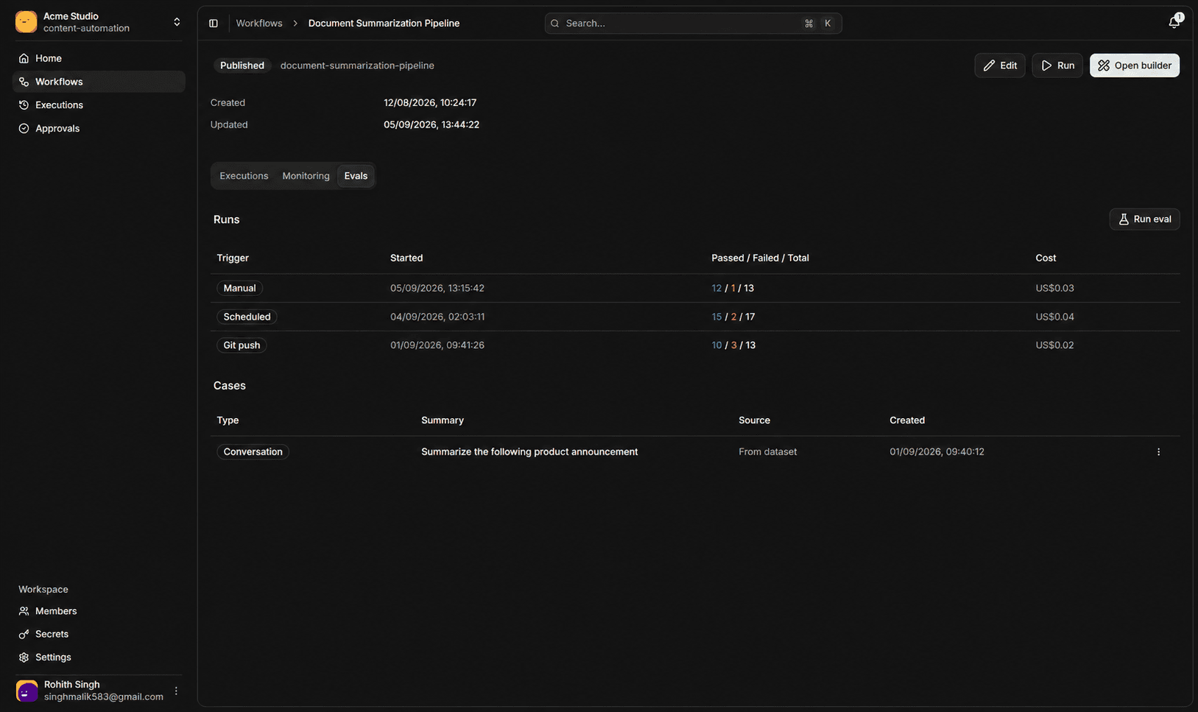Expand the Acme Studio workspace switcher
The image size is (1198, 712).
point(177,22)
